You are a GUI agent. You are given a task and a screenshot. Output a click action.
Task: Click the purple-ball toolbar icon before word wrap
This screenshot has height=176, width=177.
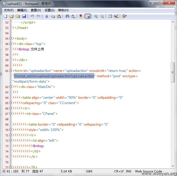point(81,16)
